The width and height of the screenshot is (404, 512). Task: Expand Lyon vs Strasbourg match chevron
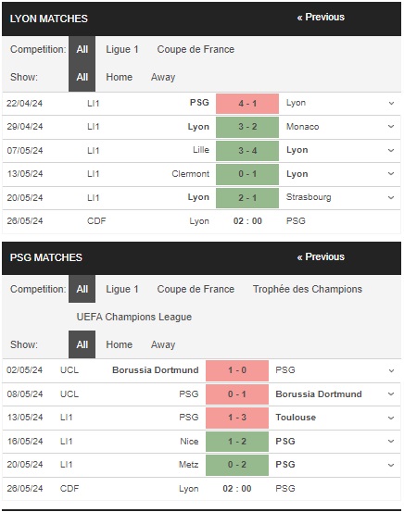391,197
